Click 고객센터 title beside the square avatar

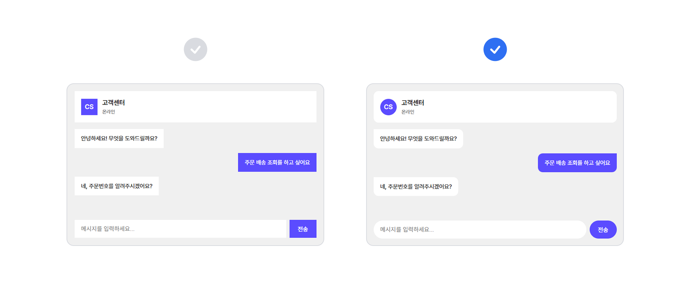pos(113,103)
